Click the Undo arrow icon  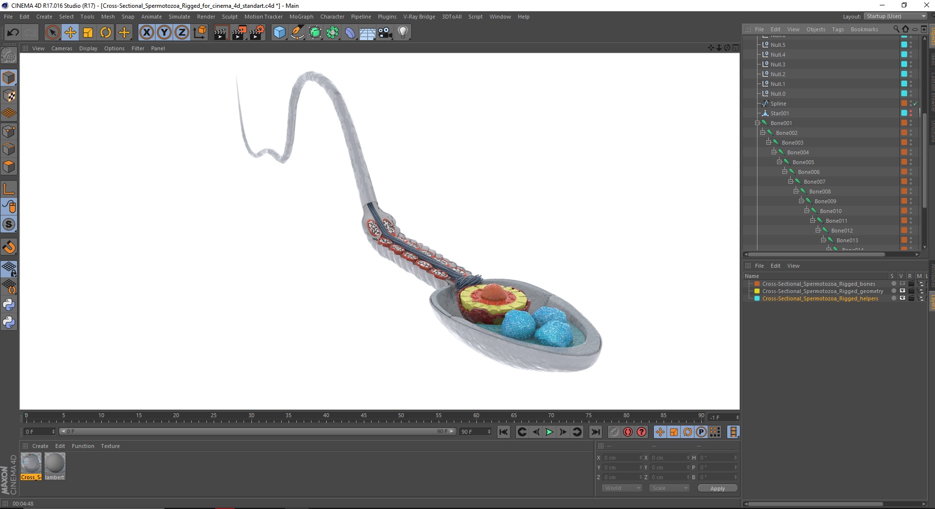[x=13, y=33]
